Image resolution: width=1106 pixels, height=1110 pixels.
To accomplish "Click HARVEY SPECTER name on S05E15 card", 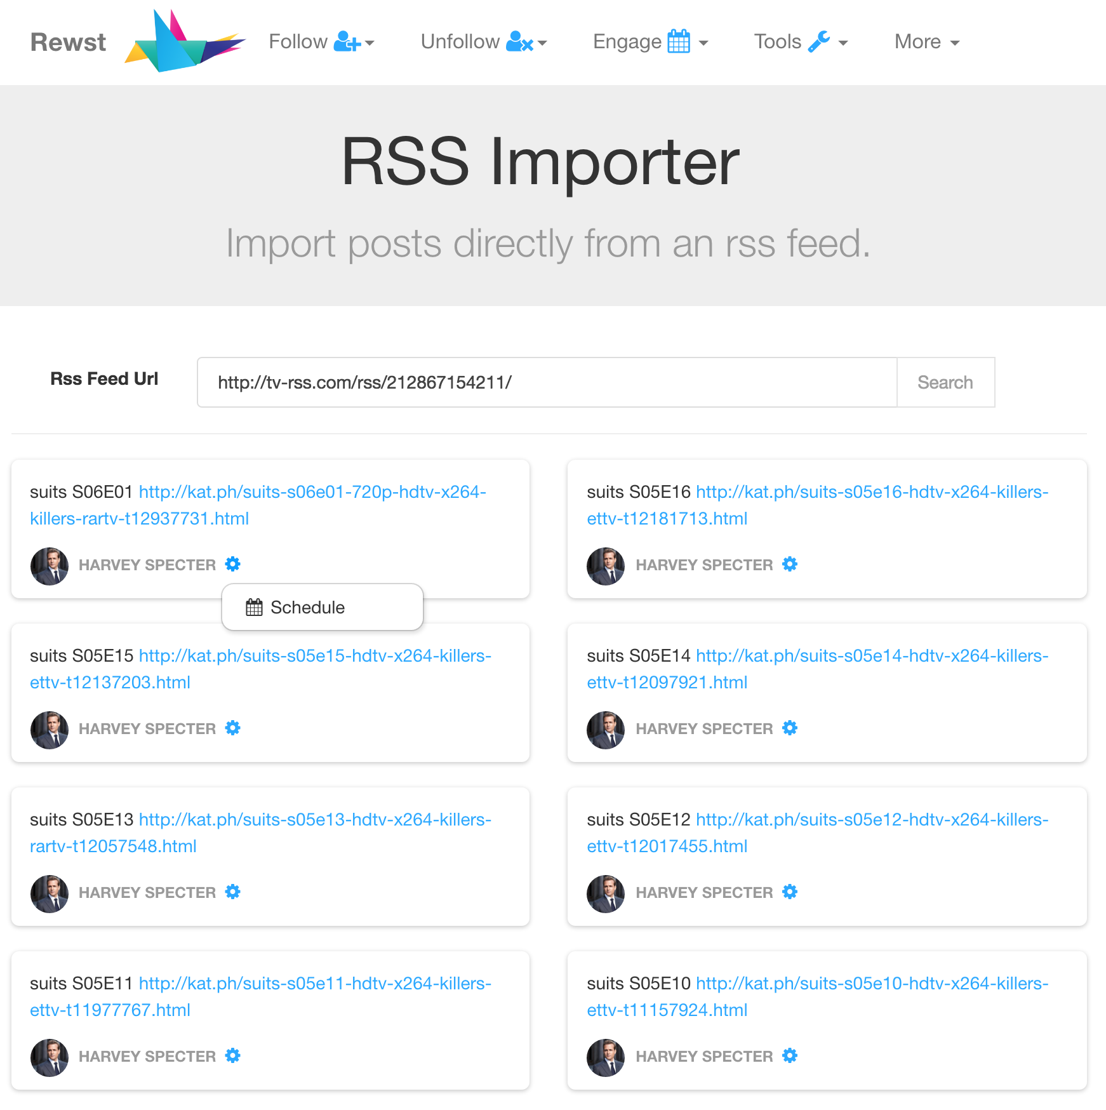I will (147, 728).
